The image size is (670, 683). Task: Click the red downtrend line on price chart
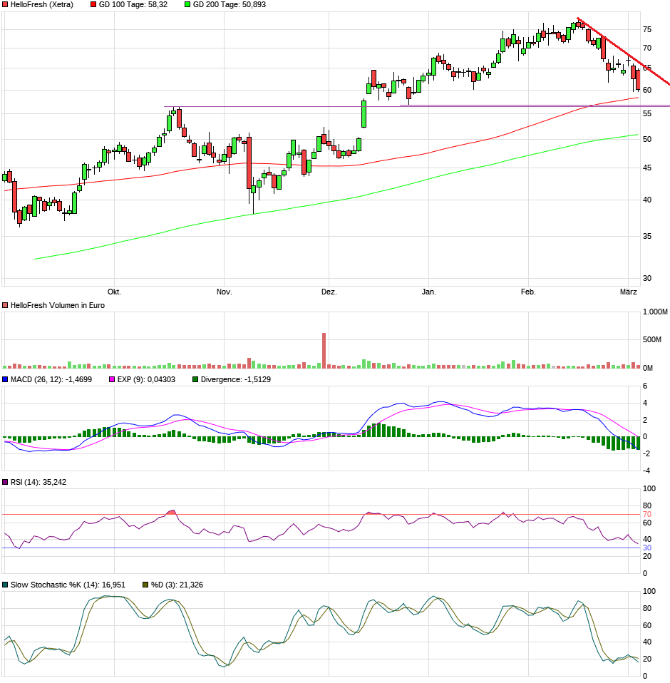pyautogui.click(x=622, y=51)
